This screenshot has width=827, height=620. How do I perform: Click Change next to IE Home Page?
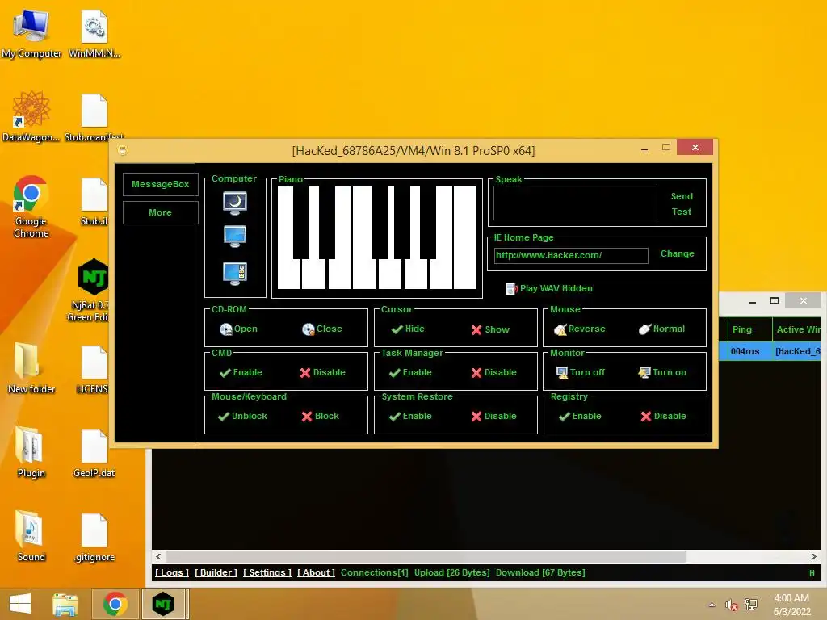pos(678,253)
